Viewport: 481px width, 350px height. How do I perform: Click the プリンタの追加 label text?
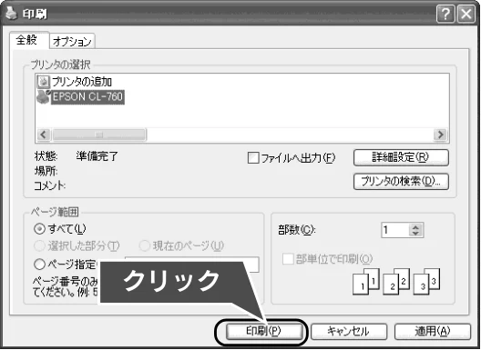(82, 82)
